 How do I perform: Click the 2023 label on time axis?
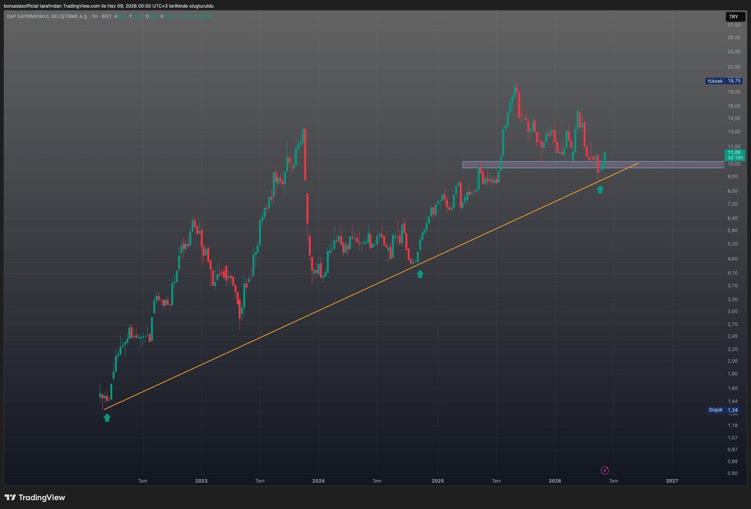201,481
